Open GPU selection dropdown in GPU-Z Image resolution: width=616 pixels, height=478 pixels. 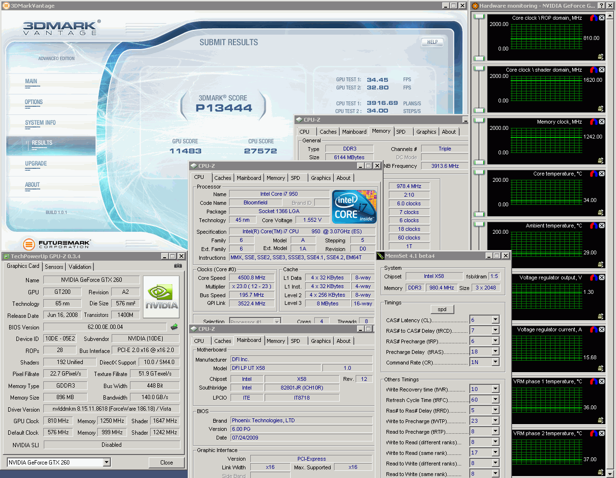[107, 462]
